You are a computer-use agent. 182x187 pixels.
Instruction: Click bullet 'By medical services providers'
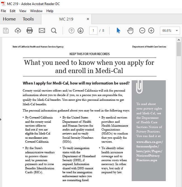115,129
